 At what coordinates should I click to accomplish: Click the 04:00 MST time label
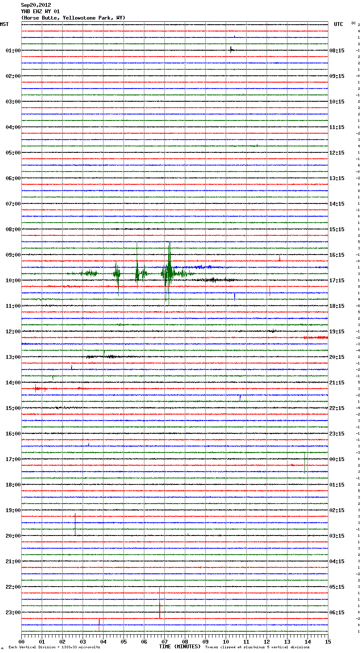(x=13, y=127)
